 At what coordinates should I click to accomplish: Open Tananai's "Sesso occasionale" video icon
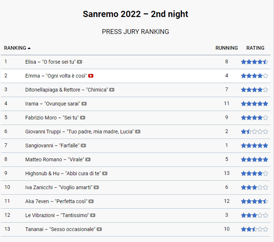coord(99,229)
